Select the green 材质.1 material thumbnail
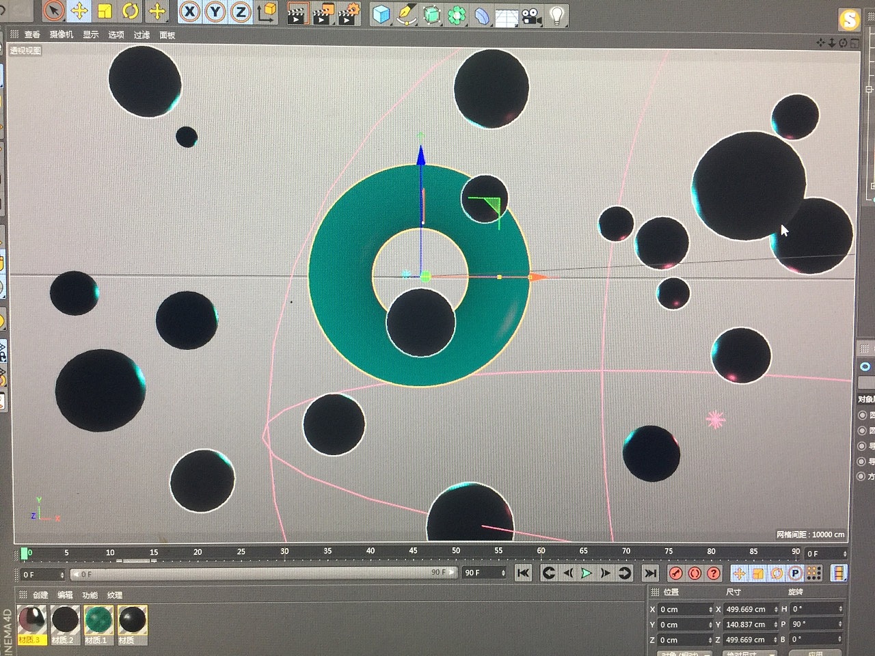875x656 pixels. pyautogui.click(x=98, y=624)
